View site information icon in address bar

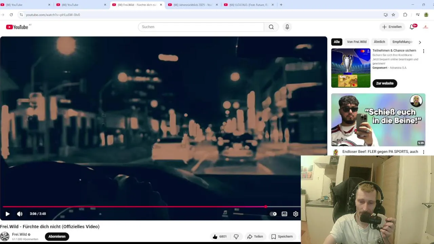[x=21, y=15]
